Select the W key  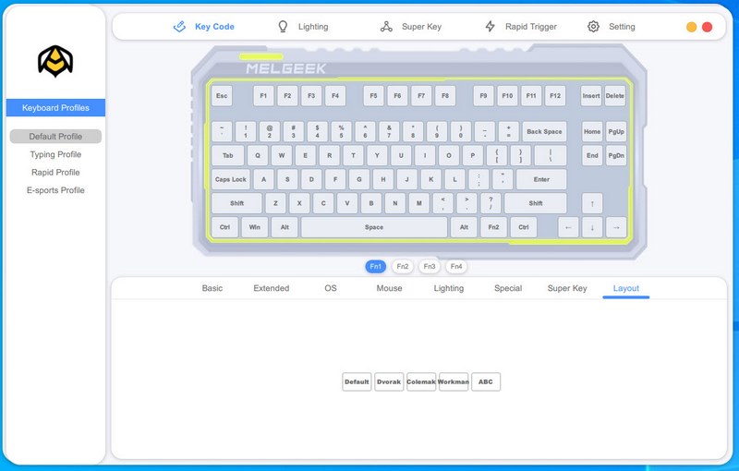point(282,155)
